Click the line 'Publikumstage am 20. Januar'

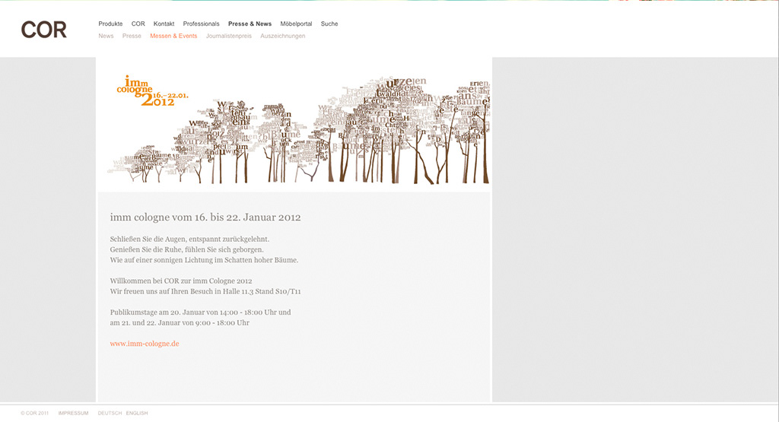[200, 313]
